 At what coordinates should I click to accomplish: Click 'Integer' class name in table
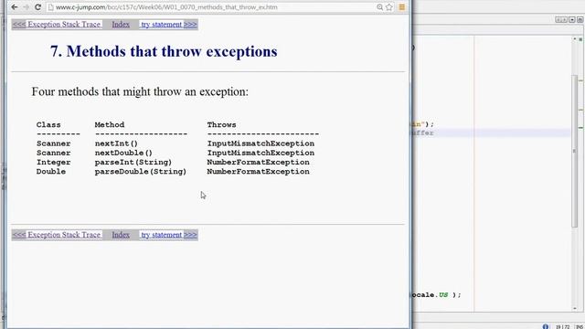(53, 163)
